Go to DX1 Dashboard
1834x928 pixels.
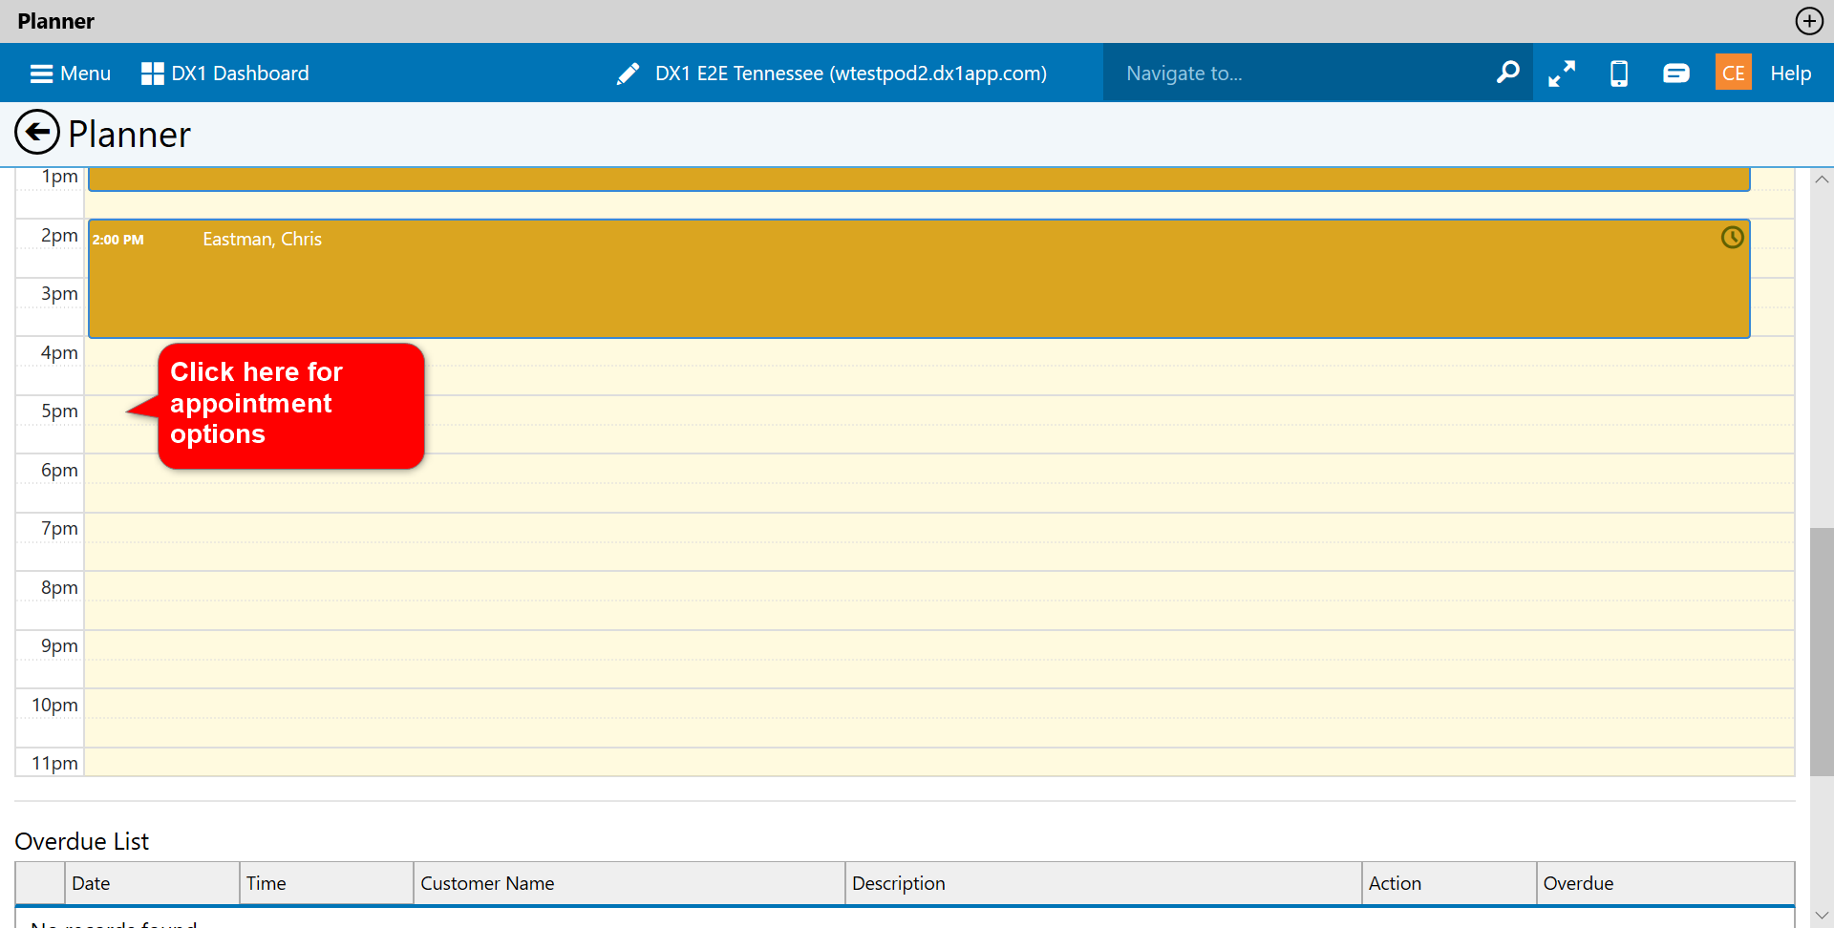coord(225,74)
